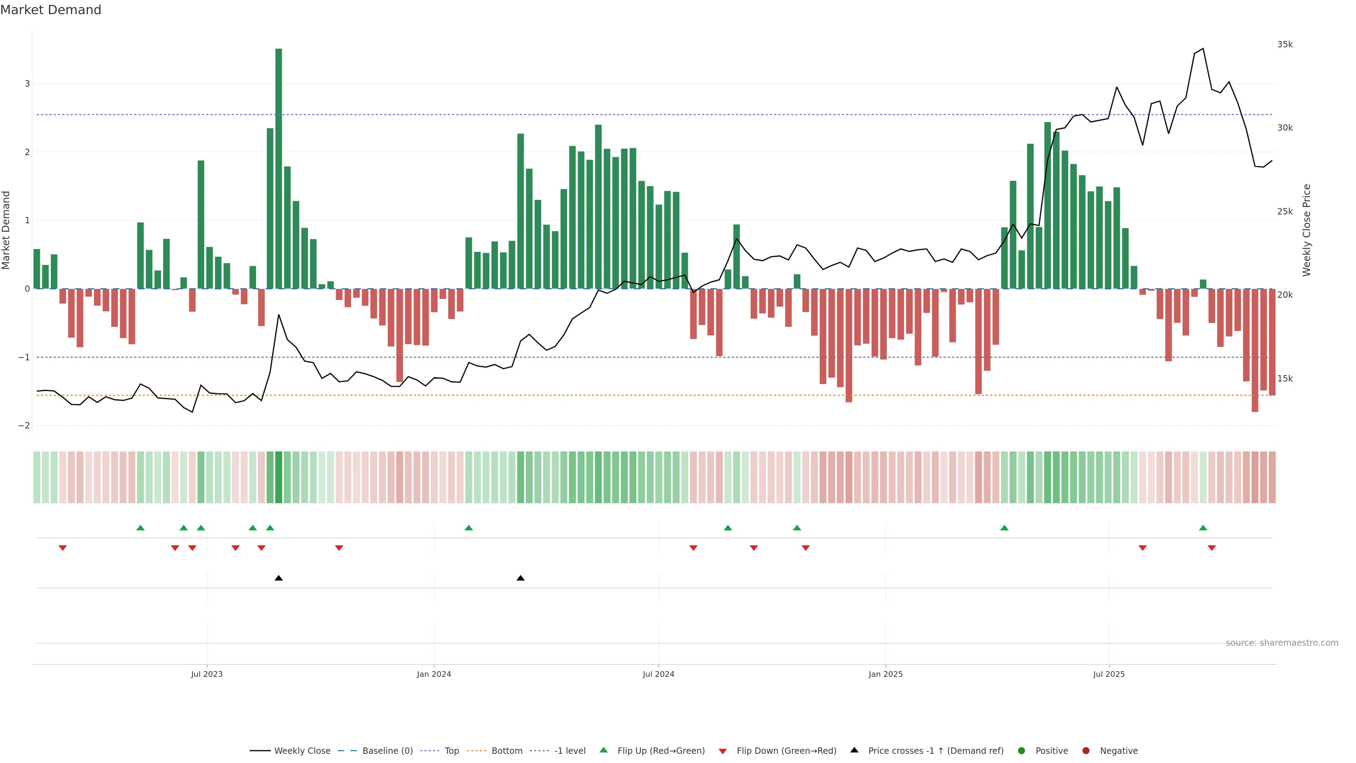This screenshot has width=1356, height=763.
Task: Click the tallest green demand bar
Action: coord(279,168)
